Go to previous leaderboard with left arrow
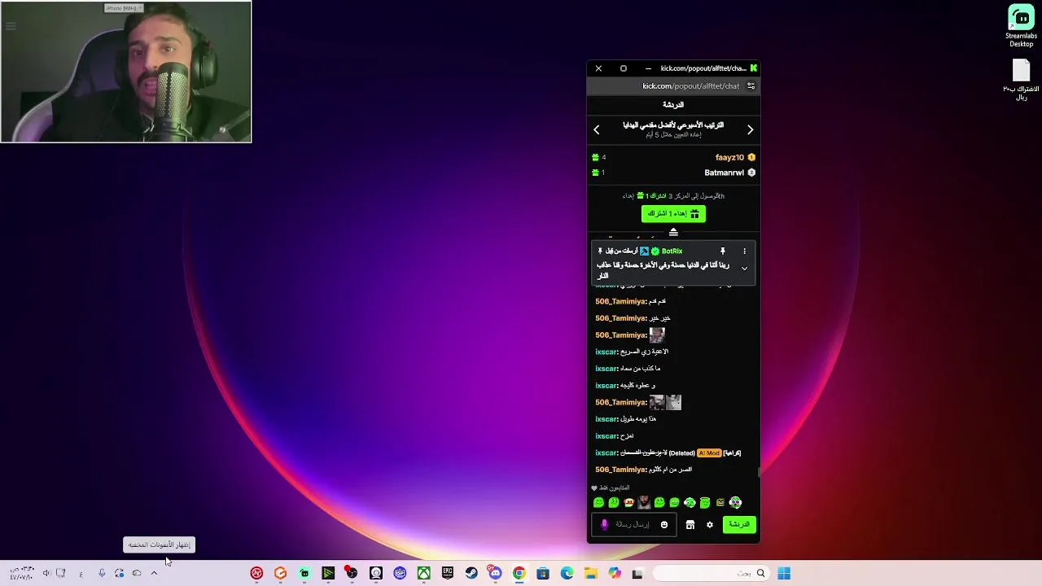The image size is (1042, 586). tap(597, 129)
